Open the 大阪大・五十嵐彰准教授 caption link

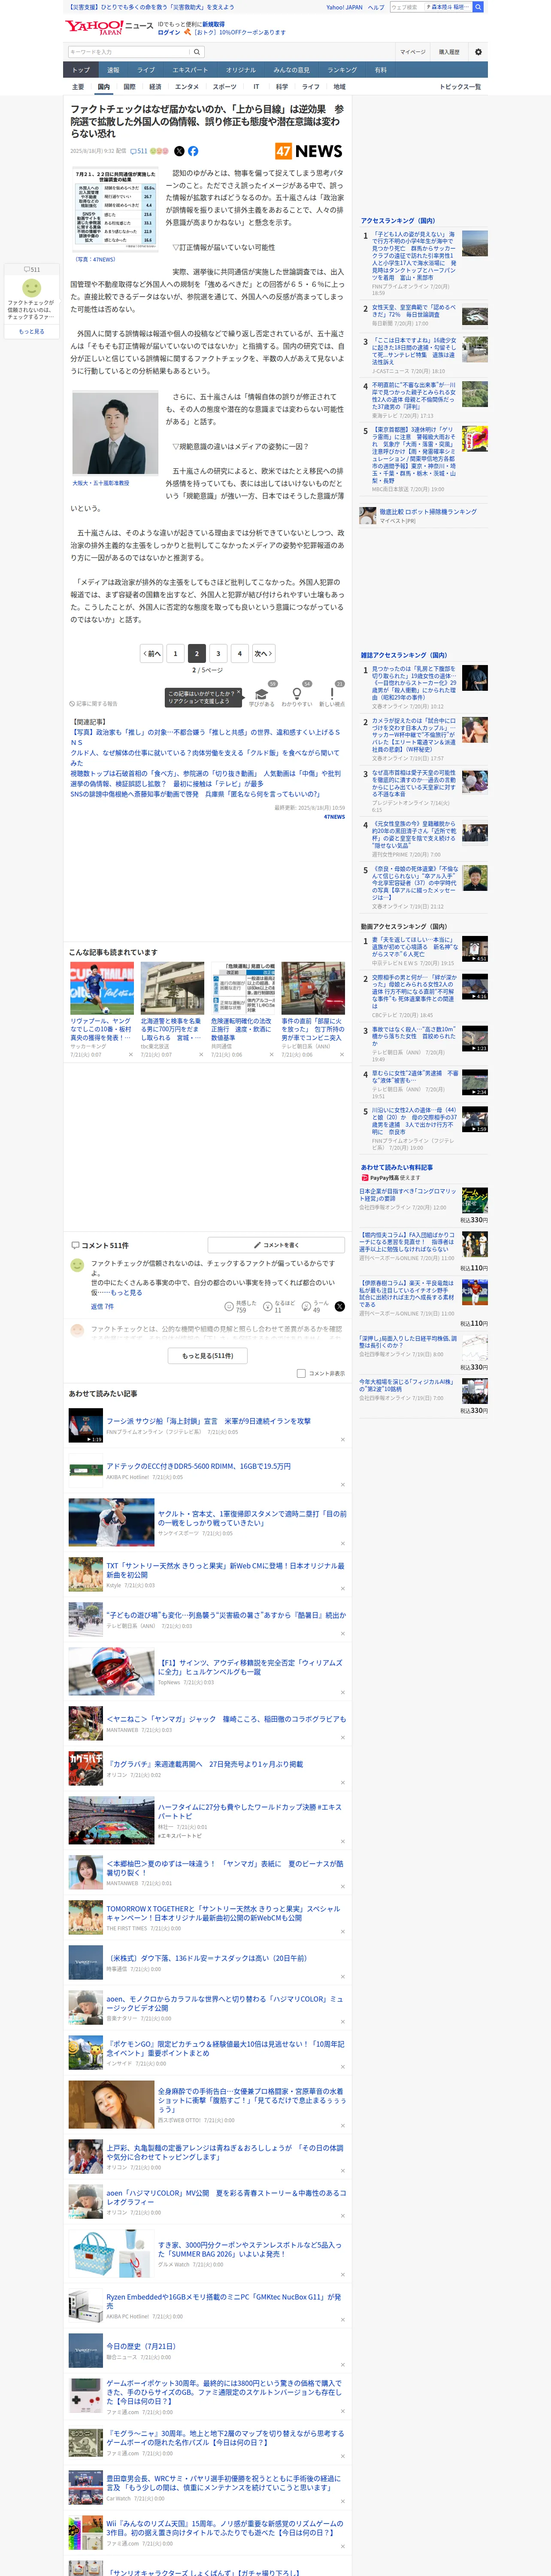coord(101,483)
